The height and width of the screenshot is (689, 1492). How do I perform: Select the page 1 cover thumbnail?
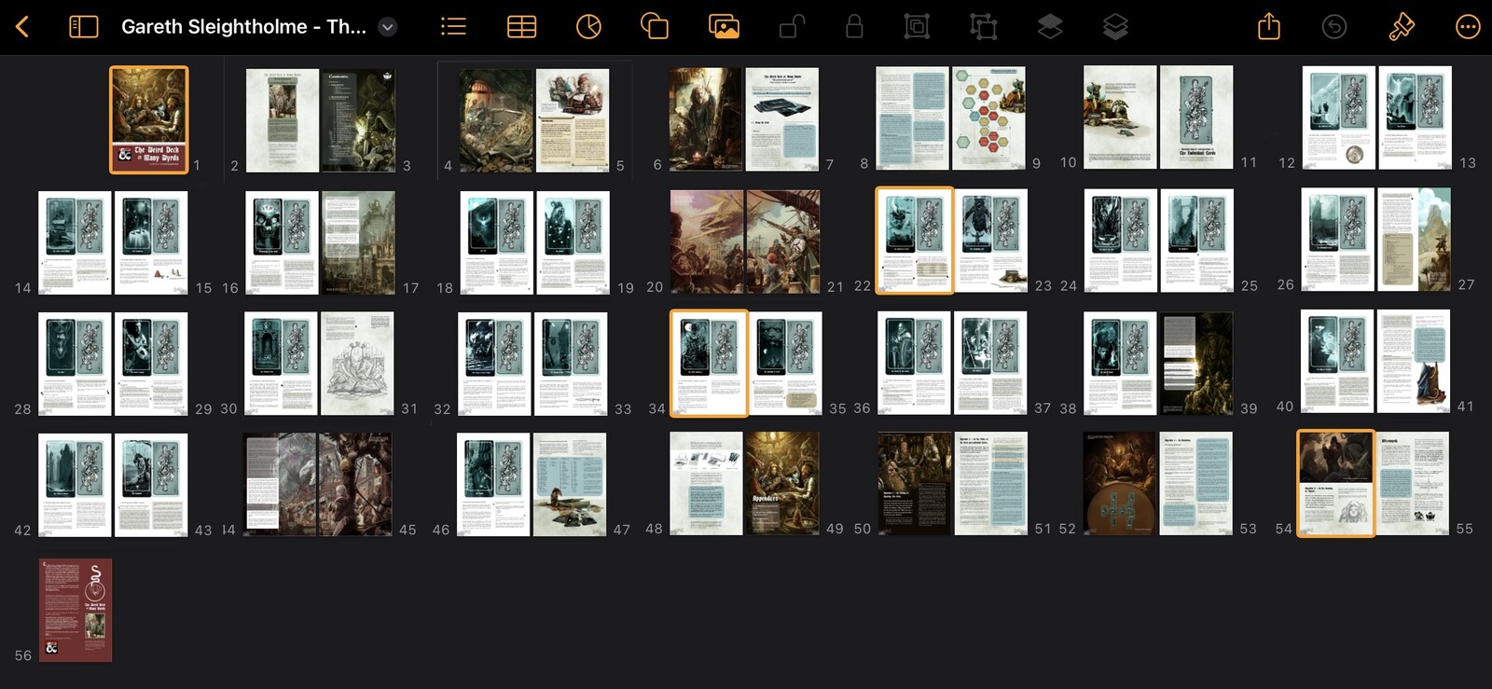(149, 119)
